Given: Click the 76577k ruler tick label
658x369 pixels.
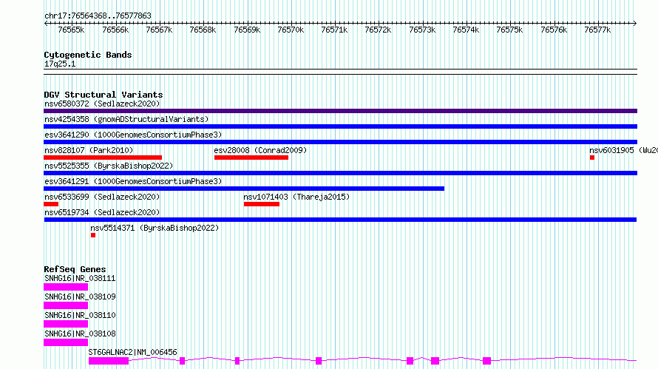Looking at the screenshot, I should click(597, 30).
